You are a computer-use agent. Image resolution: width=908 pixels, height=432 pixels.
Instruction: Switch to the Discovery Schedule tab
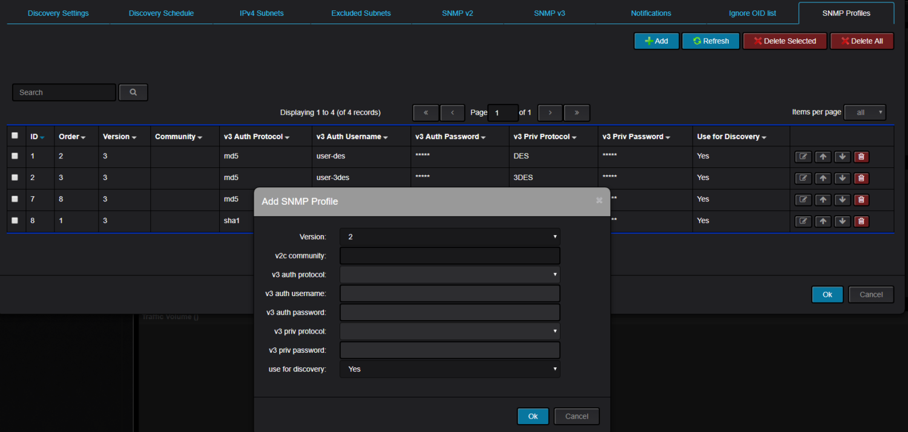click(161, 13)
